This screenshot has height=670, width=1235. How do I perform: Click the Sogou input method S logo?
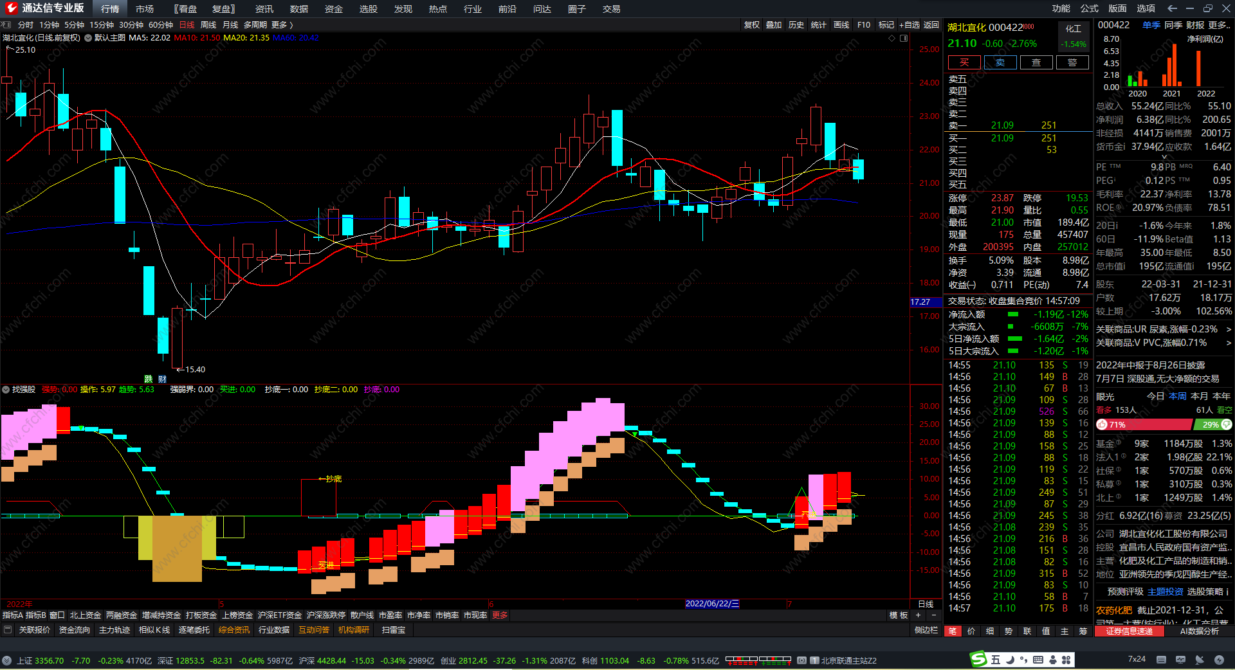(x=978, y=659)
